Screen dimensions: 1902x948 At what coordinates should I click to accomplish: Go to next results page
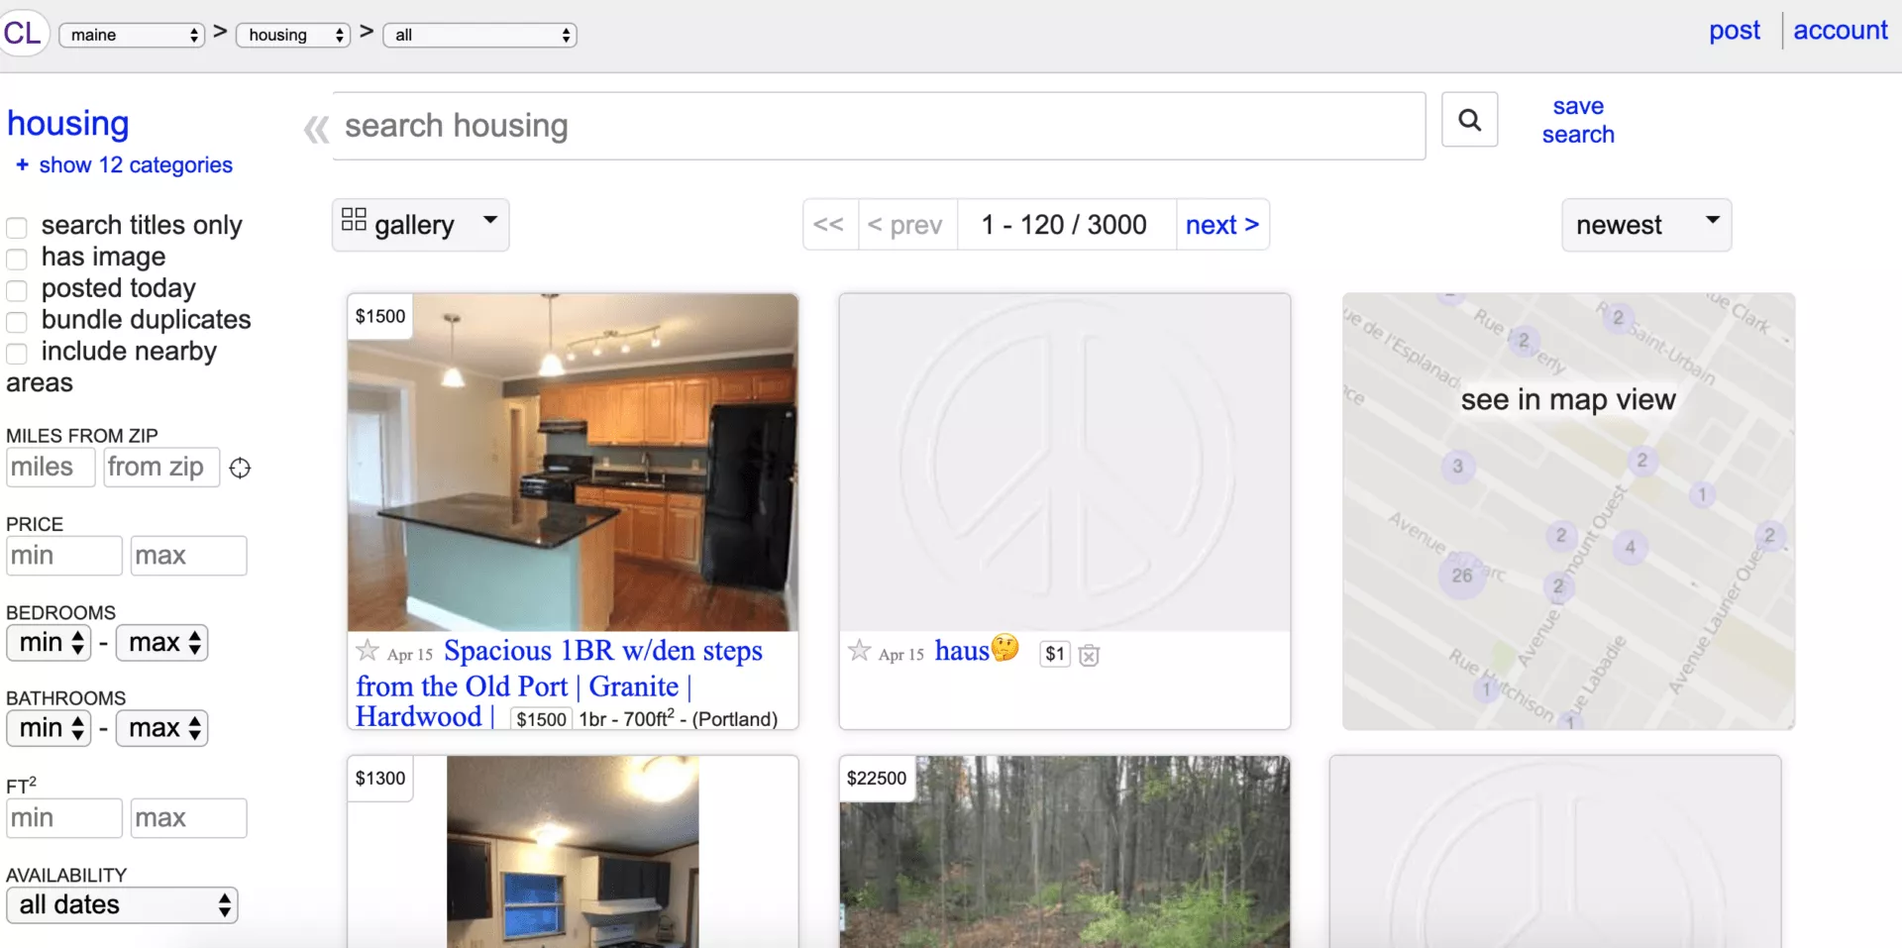click(1222, 225)
